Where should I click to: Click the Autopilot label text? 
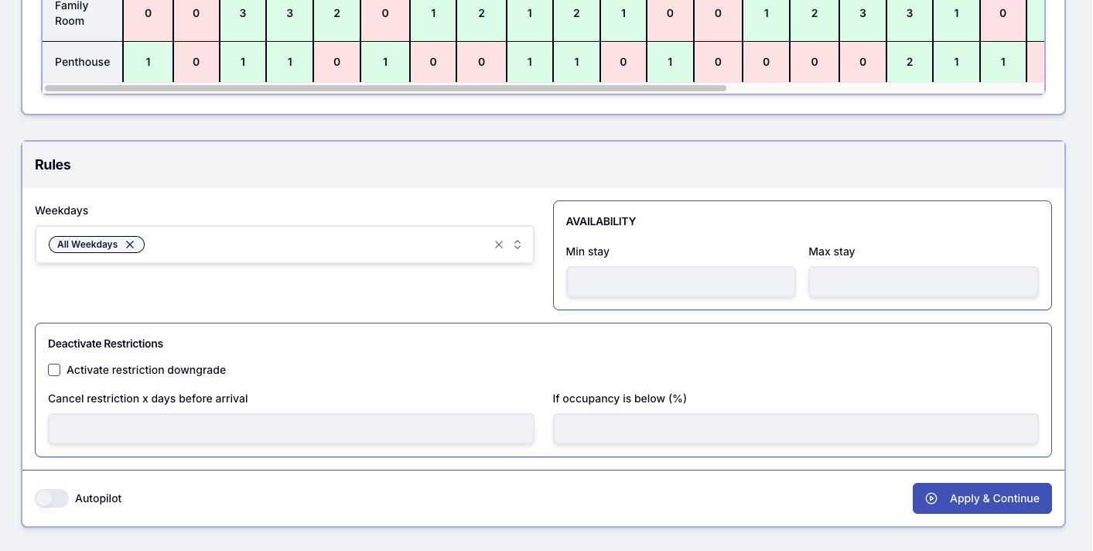(x=98, y=498)
